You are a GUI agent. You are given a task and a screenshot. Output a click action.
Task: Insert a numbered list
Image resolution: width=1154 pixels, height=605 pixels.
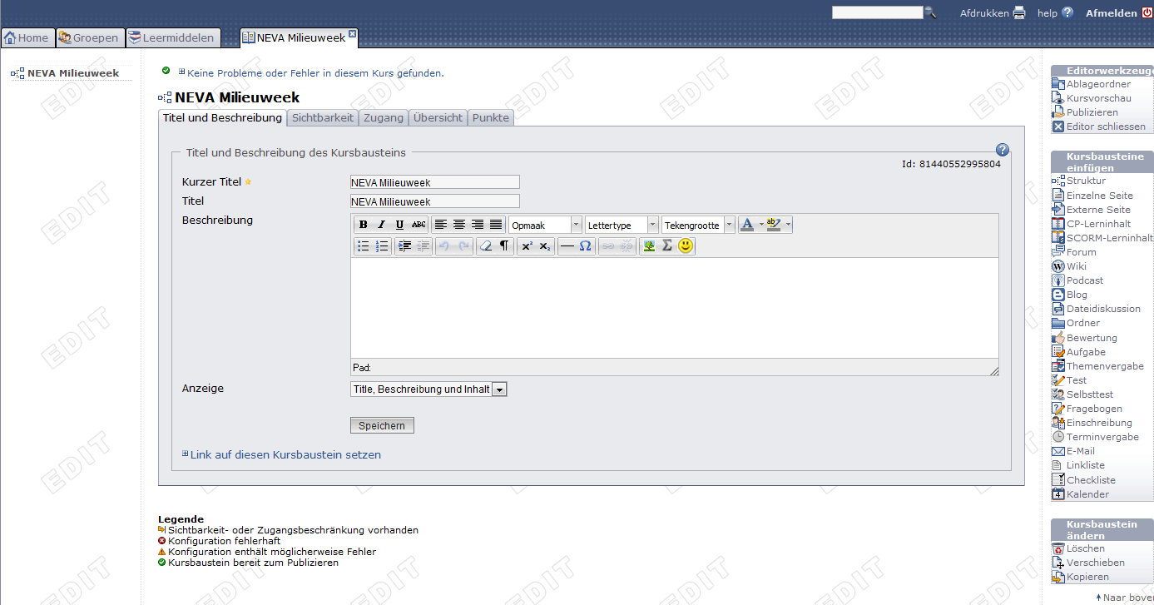coord(382,246)
